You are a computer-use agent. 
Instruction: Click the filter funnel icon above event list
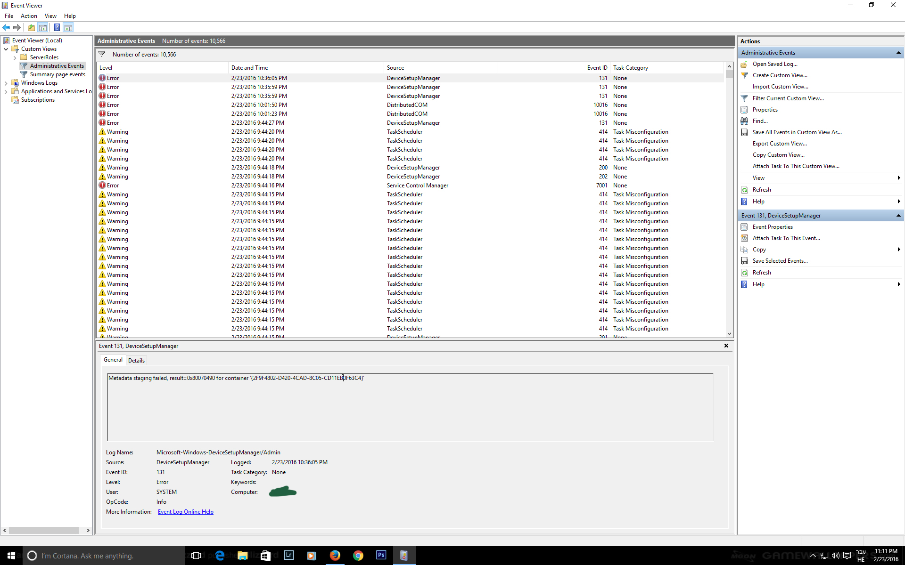coord(102,54)
